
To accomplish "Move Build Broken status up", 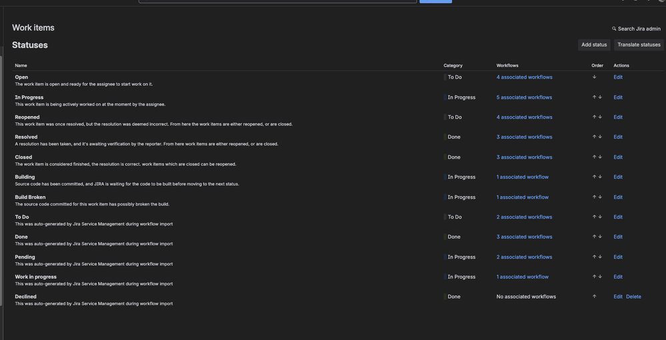I will tap(594, 197).
